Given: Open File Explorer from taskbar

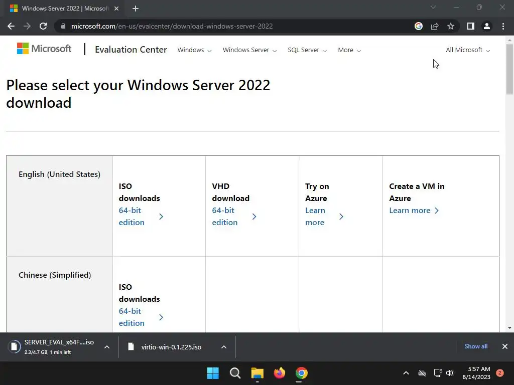Looking at the screenshot, I should (x=258, y=373).
